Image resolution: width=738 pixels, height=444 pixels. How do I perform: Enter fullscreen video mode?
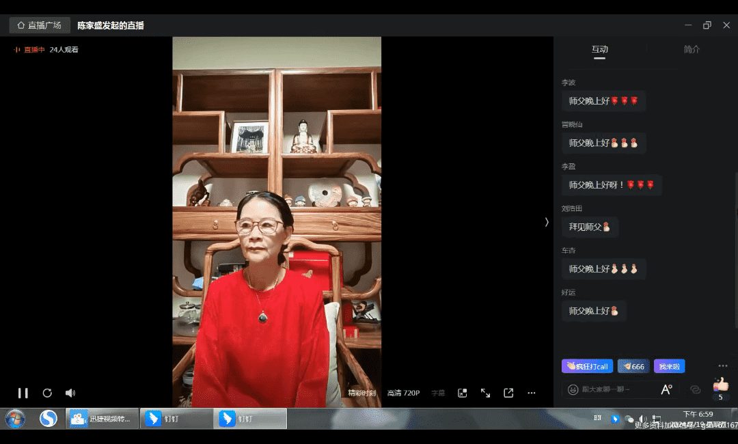pos(485,393)
